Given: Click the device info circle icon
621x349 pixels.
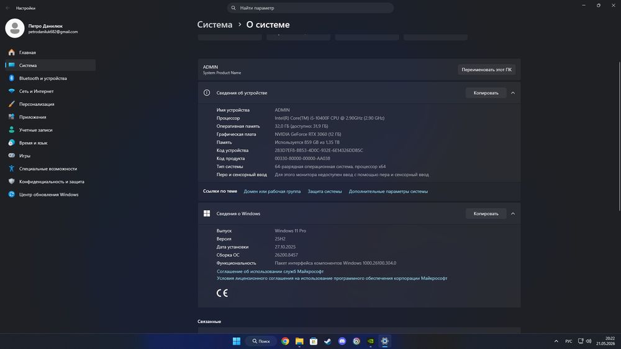Looking at the screenshot, I should coord(207,92).
